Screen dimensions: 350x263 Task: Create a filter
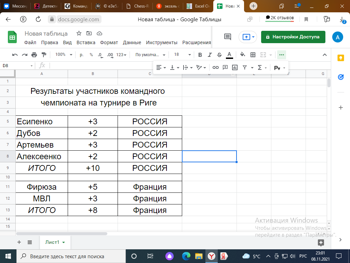[x=245, y=67]
